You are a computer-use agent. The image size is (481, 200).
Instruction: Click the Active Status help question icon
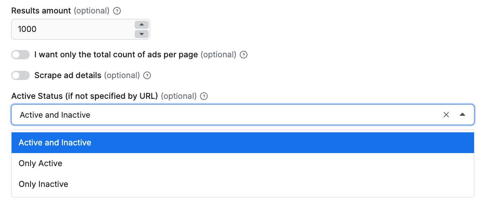[204, 97]
